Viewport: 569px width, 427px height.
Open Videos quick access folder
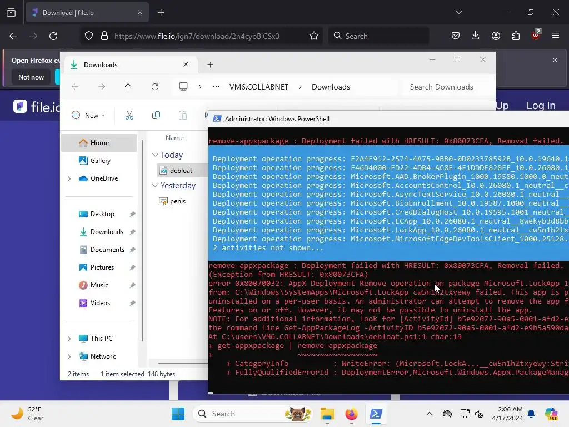click(99, 303)
